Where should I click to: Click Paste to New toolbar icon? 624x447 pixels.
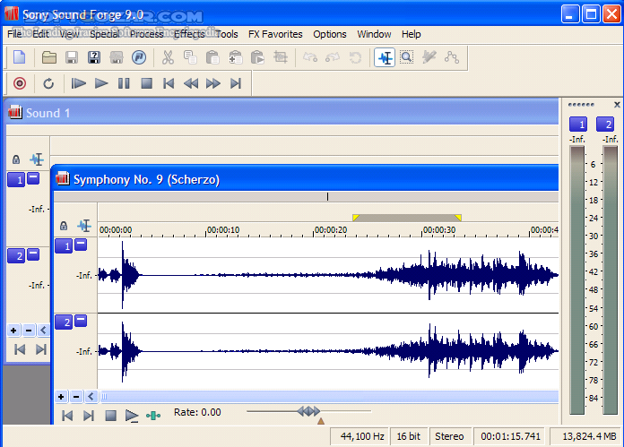[x=257, y=57]
